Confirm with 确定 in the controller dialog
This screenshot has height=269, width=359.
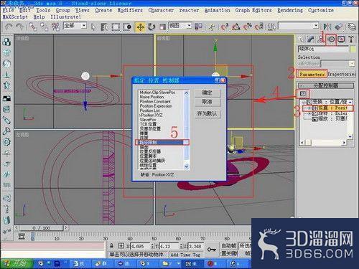(208, 93)
